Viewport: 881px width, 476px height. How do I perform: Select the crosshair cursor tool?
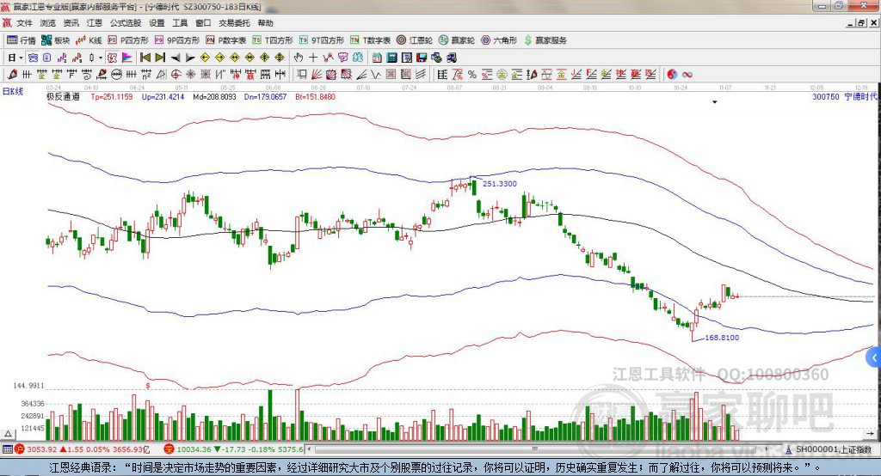point(313,58)
